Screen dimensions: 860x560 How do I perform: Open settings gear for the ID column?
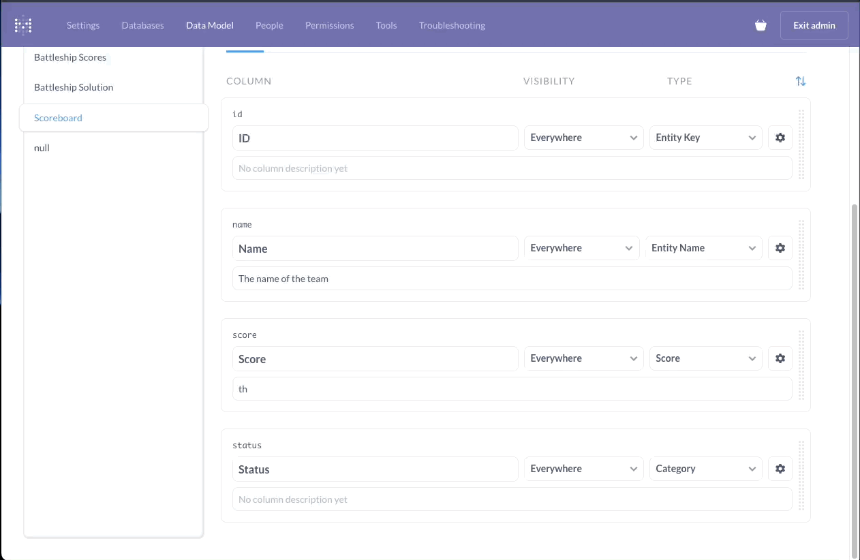(x=780, y=137)
